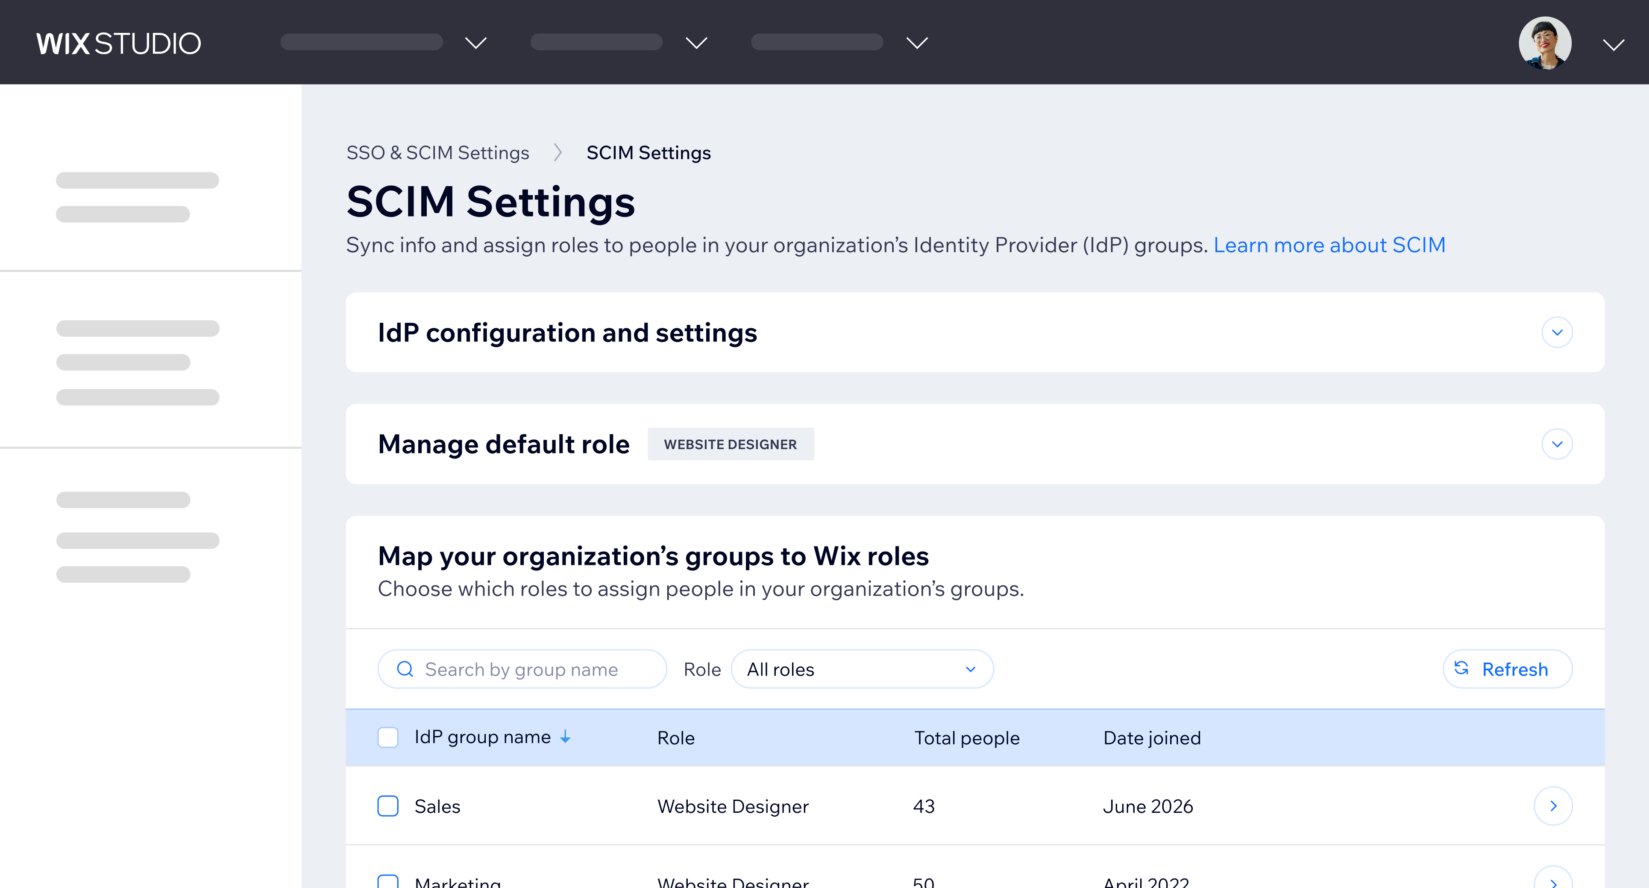Open Learn more about SCIM link
This screenshot has height=888, width=1649.
click(x=1329, y=245)
